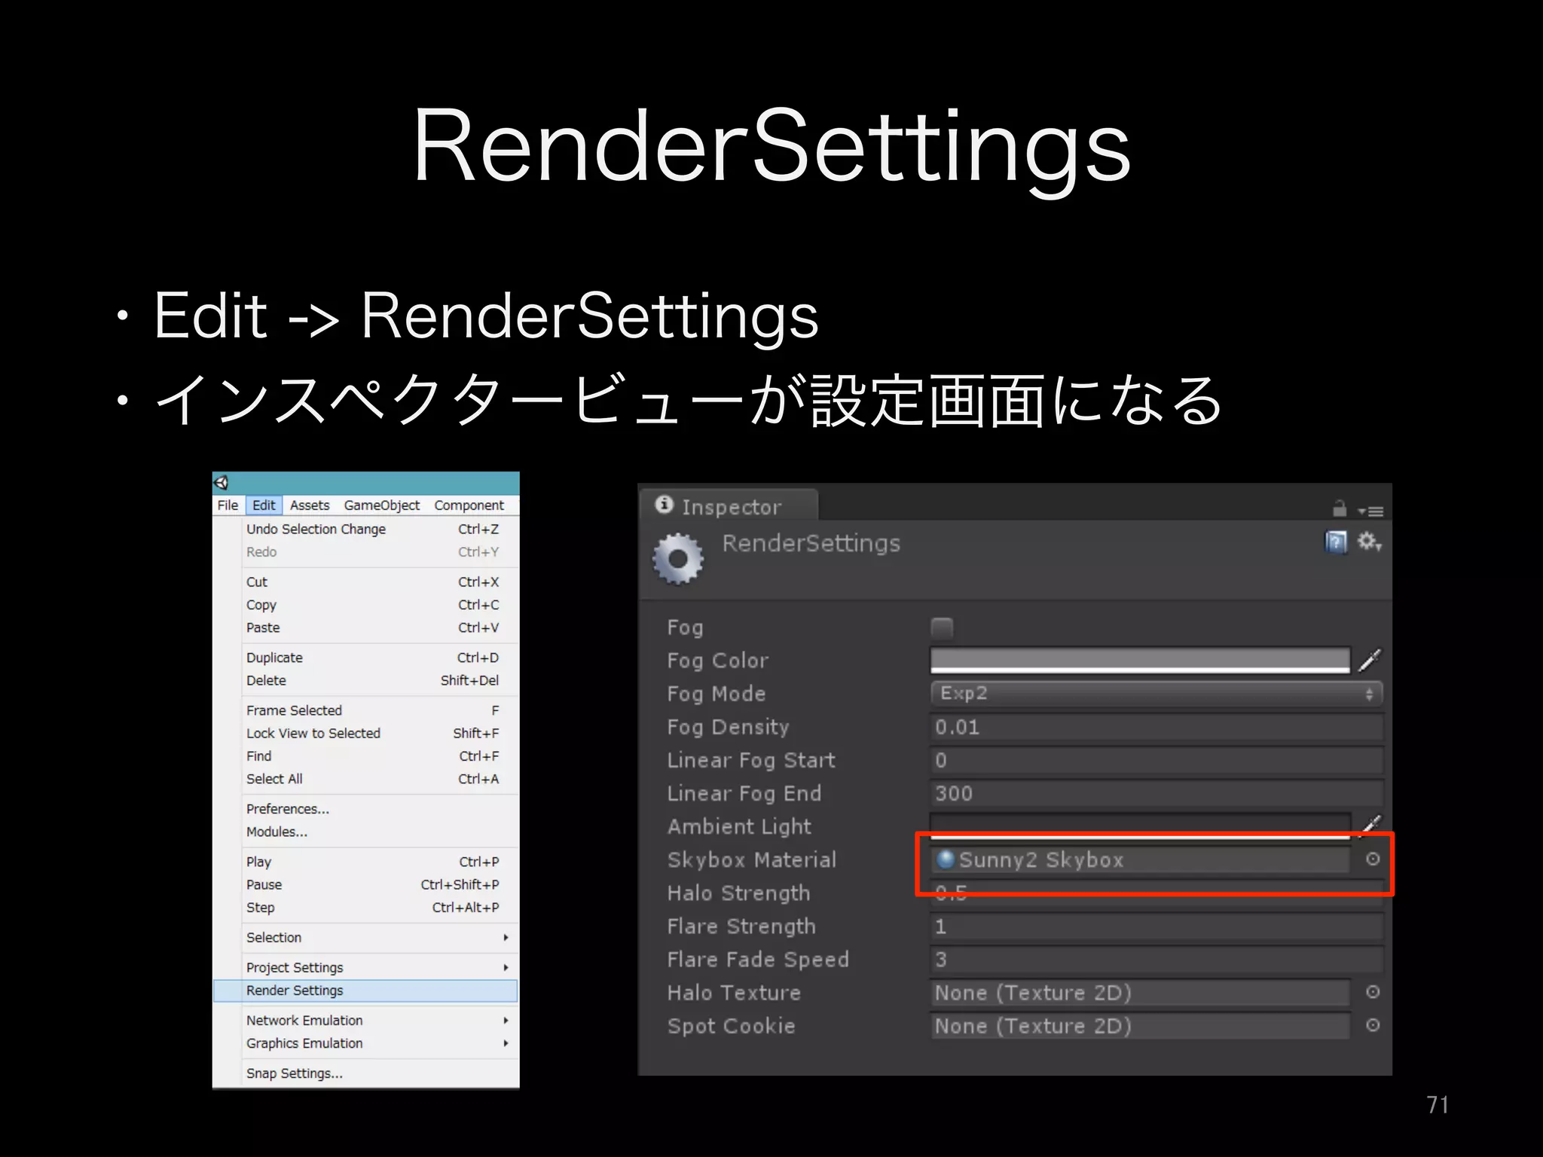
Task: Choose Duplicate from Edit menu
Action: (x=366, y=658)
